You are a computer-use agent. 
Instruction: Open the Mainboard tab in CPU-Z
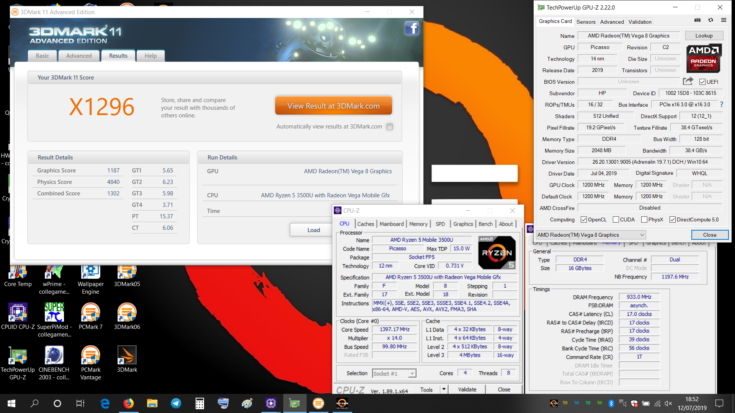(x=392, y=224)
